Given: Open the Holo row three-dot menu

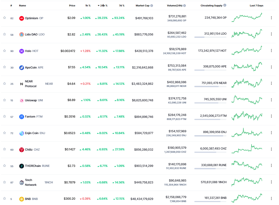Looking at the screenshot, I should 271,51.
